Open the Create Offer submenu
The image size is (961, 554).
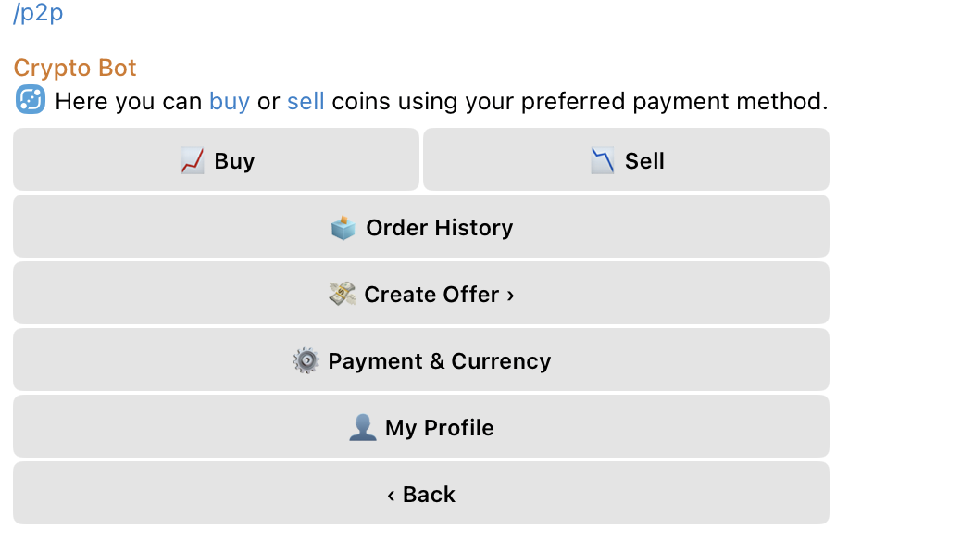point(431,295)
